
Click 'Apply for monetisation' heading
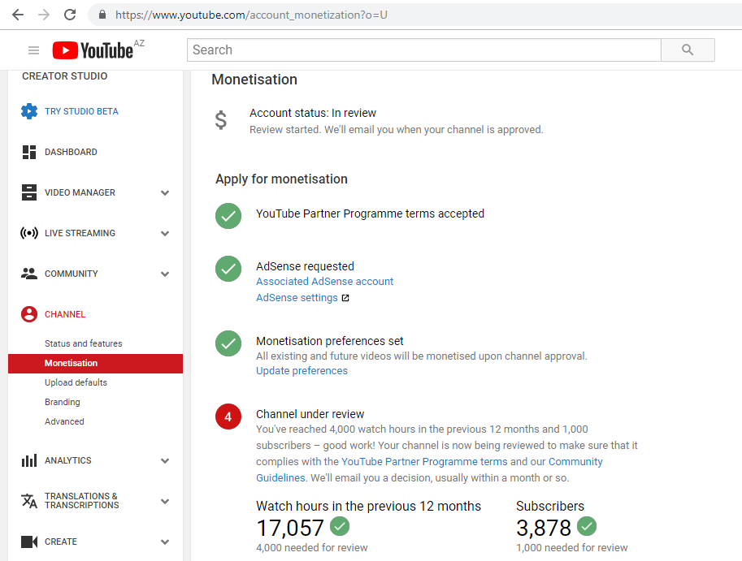281,179
